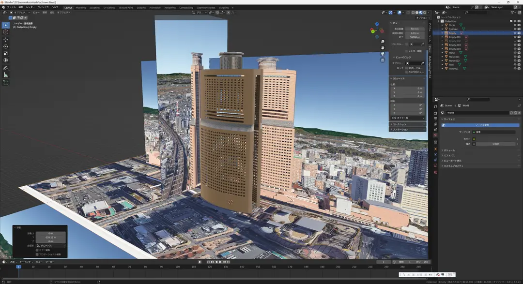This screenshot has width=523, height=284.
Task: Pick the Annotate pencil tool
Action: (6, 68)
